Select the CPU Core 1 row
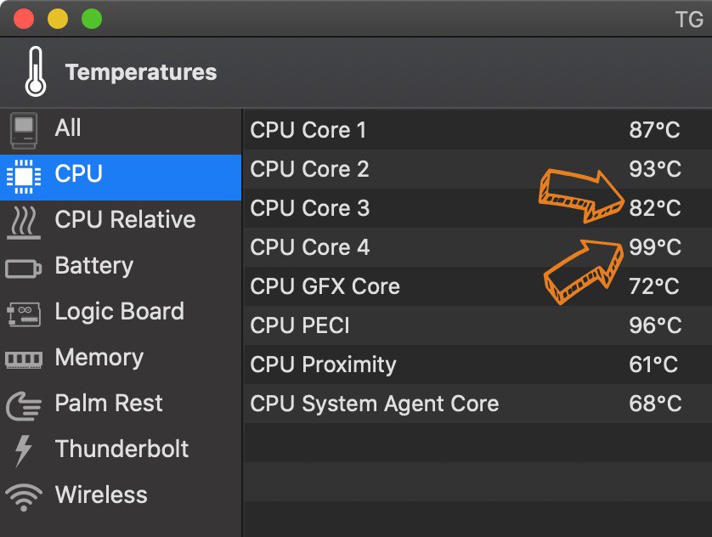 477,130
